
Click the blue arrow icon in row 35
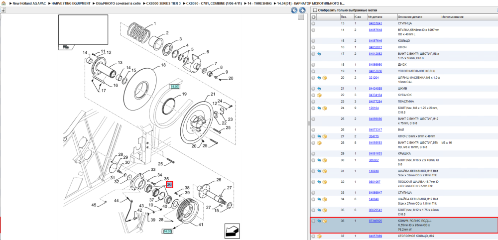pyautogui.click(x=319, y=210)
